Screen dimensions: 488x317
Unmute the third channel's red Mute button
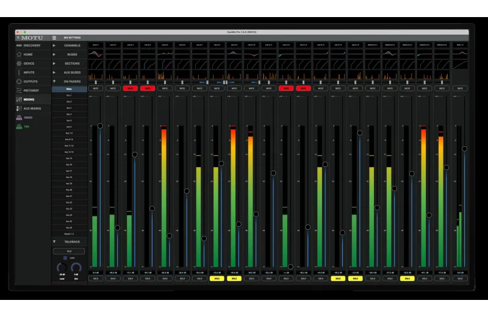[131, 88]
